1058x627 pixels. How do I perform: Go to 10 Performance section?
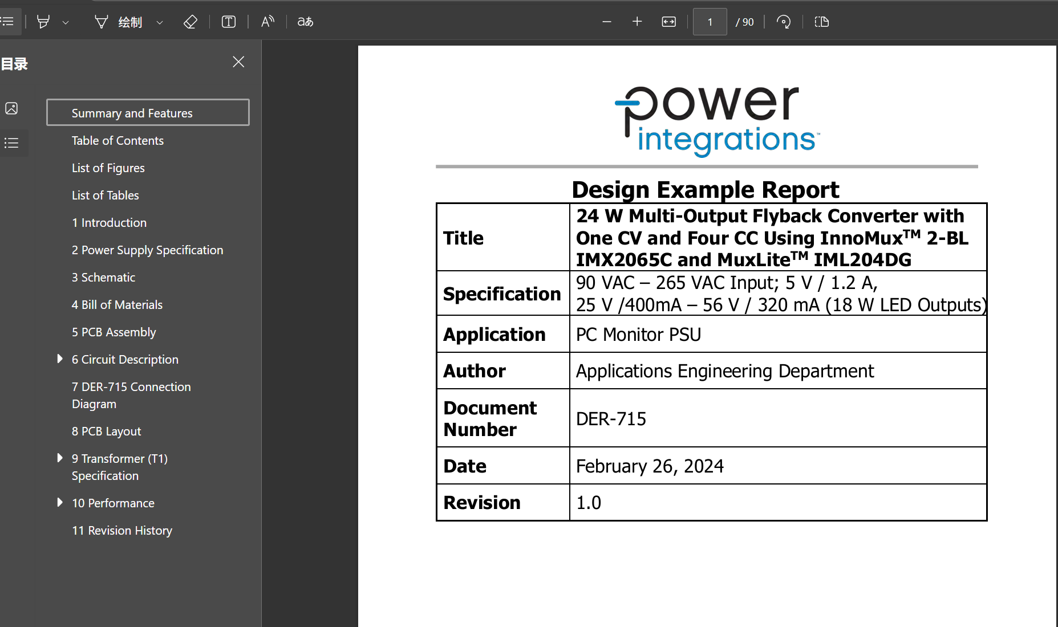click(x=113, y=503)
